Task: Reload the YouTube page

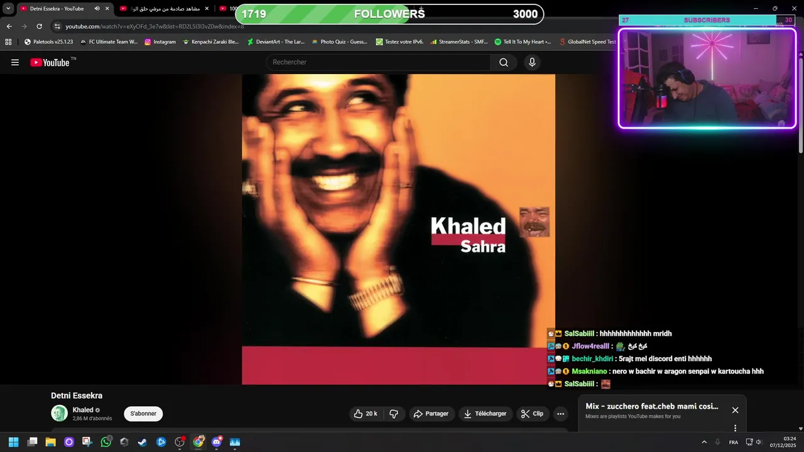Action: [40, 26]
